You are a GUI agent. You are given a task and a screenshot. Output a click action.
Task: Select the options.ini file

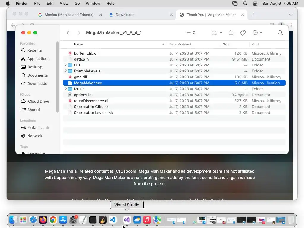[174, 95]
